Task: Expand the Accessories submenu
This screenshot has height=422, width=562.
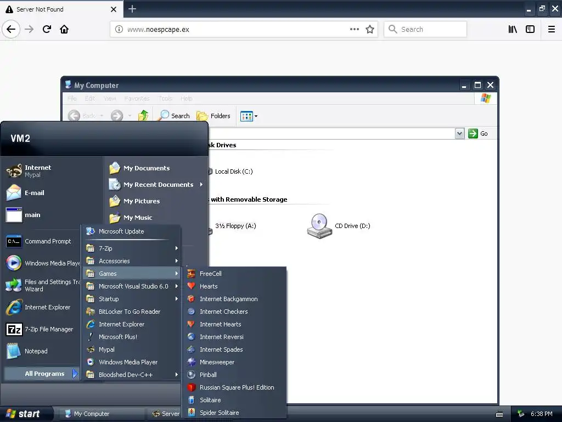Action: [x=132, y=261]
